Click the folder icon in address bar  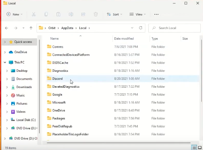[41, 28]
